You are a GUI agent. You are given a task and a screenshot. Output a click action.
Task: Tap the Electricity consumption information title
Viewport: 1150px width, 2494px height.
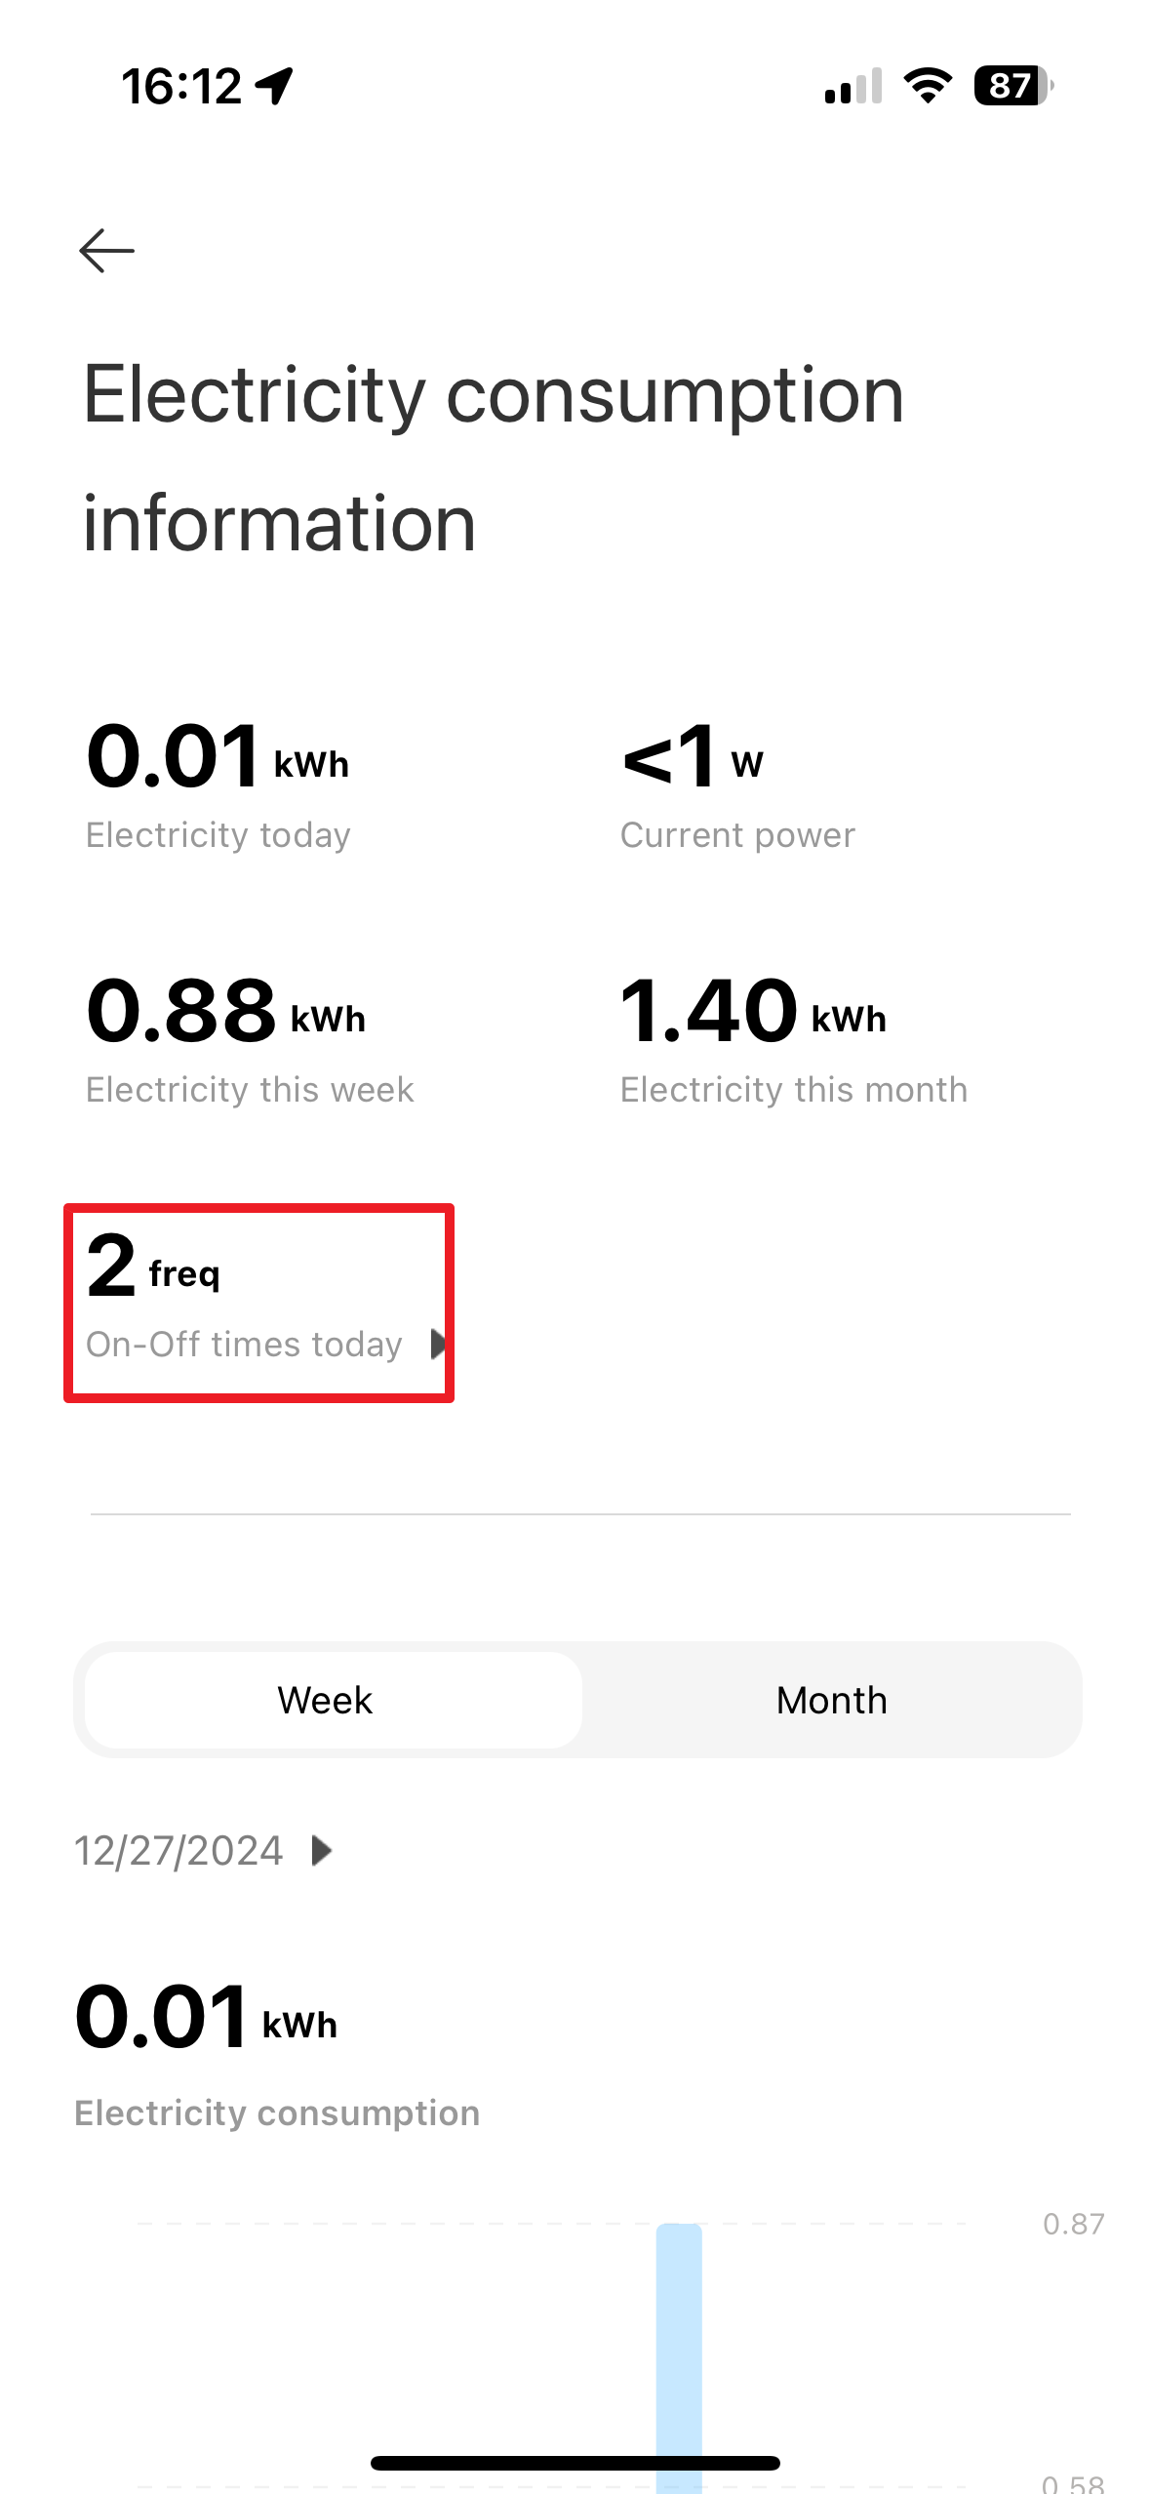(x=494, y=459)
